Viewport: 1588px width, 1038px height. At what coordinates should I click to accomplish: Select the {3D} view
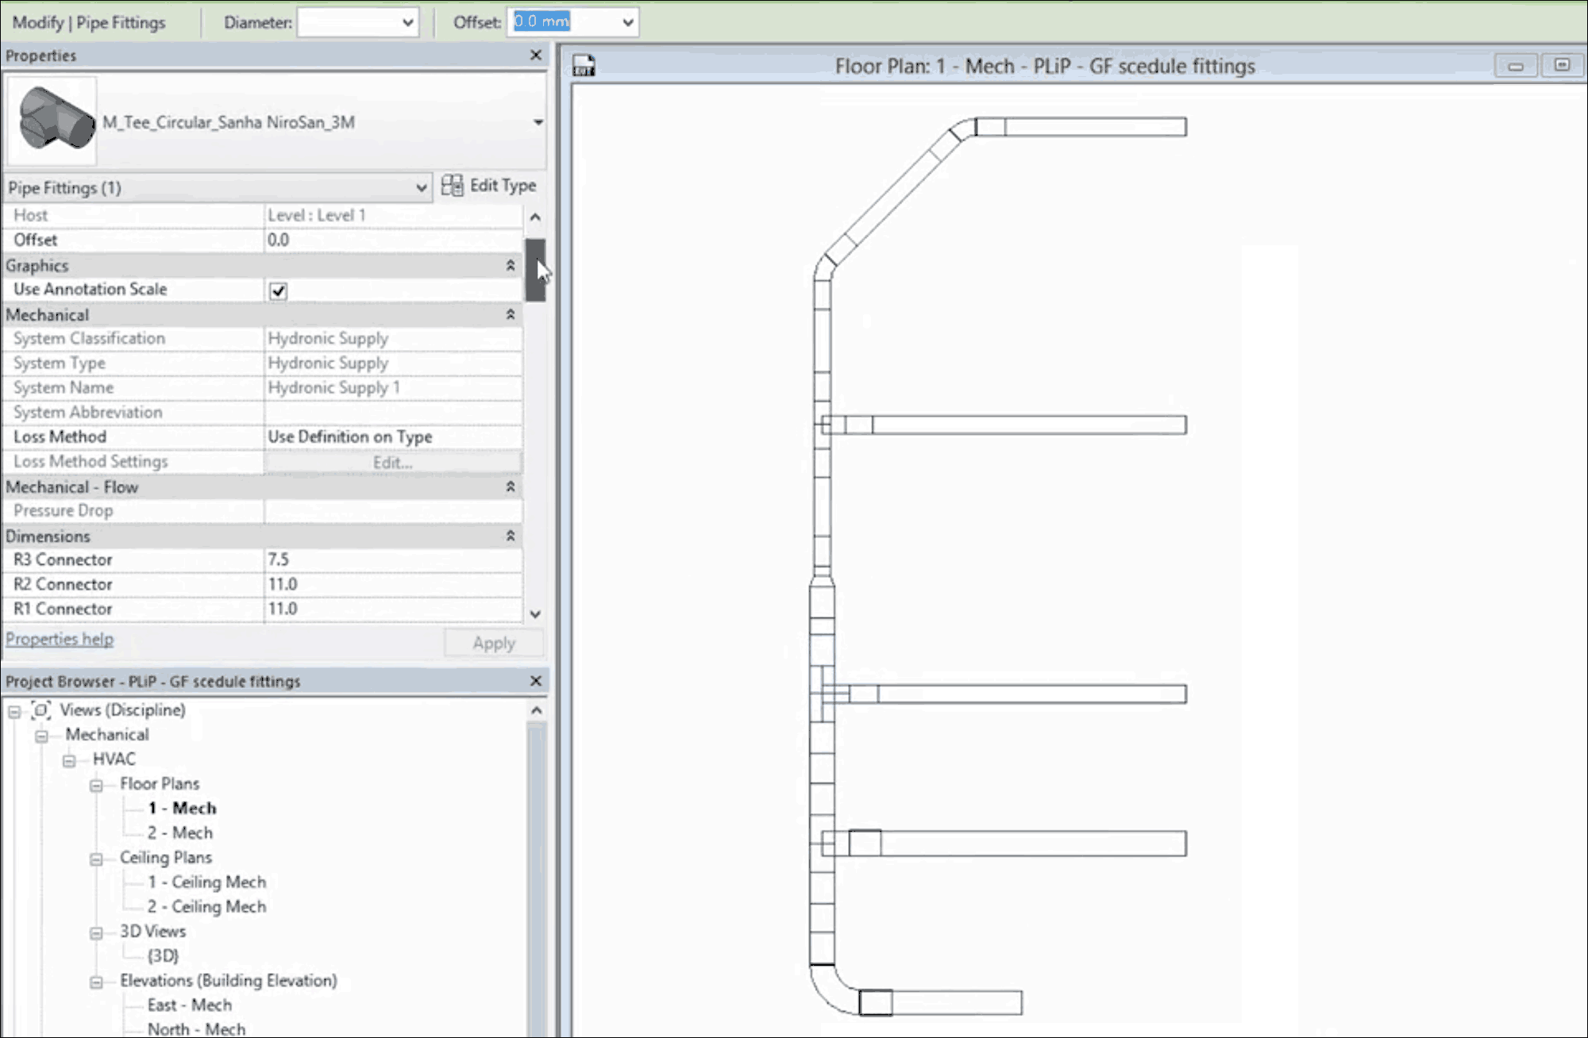pos(163,955)
